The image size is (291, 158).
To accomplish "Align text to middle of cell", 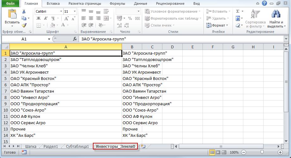I will (x=91, y=11).
